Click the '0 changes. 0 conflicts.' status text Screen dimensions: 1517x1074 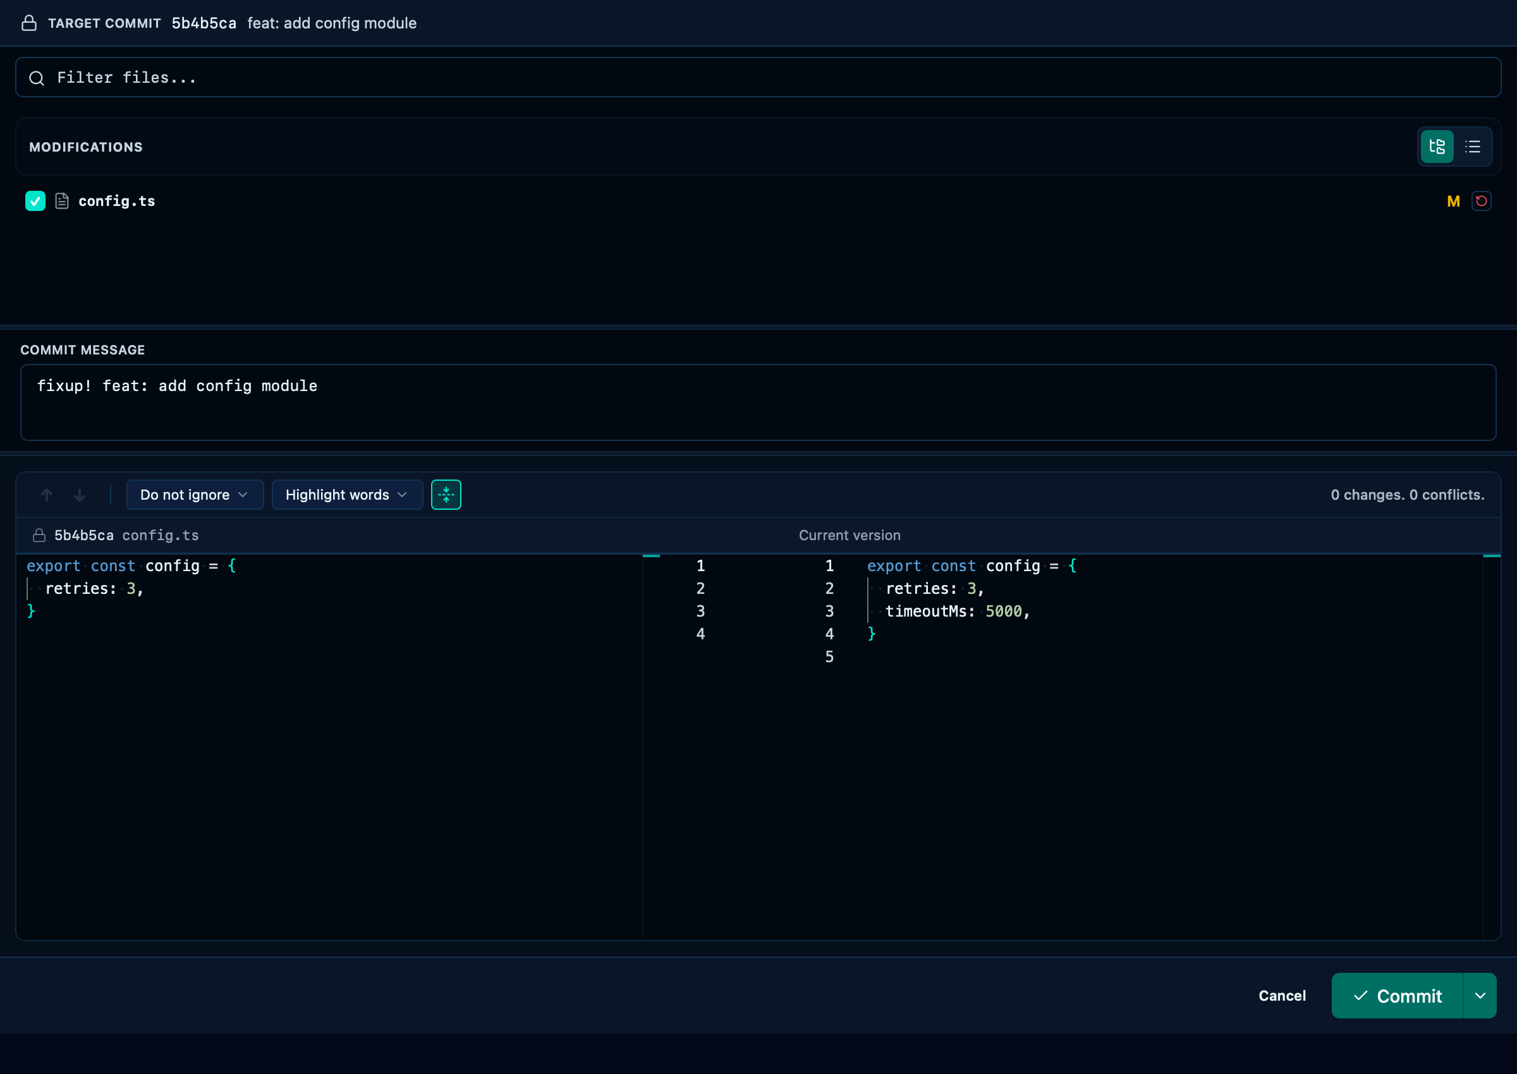[x=1408, y=495]
